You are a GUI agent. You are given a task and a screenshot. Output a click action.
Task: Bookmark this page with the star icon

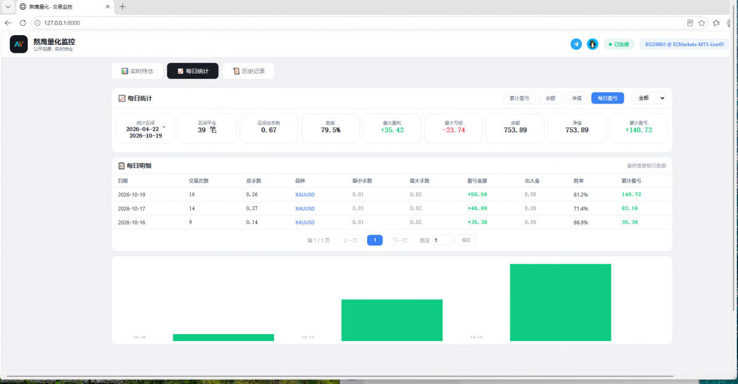(x=702, y=23)
